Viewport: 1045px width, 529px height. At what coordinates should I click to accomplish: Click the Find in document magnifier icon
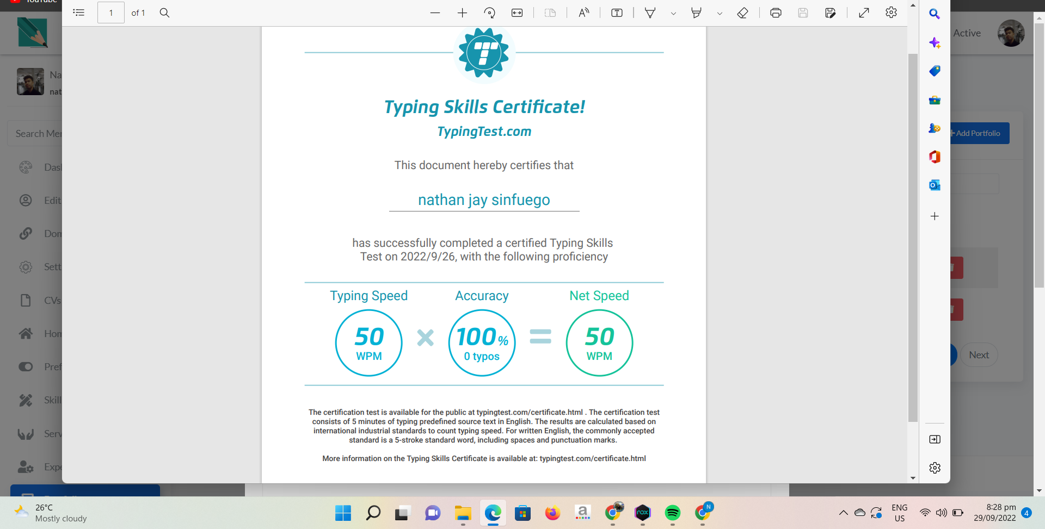click(x=164, y=13)
